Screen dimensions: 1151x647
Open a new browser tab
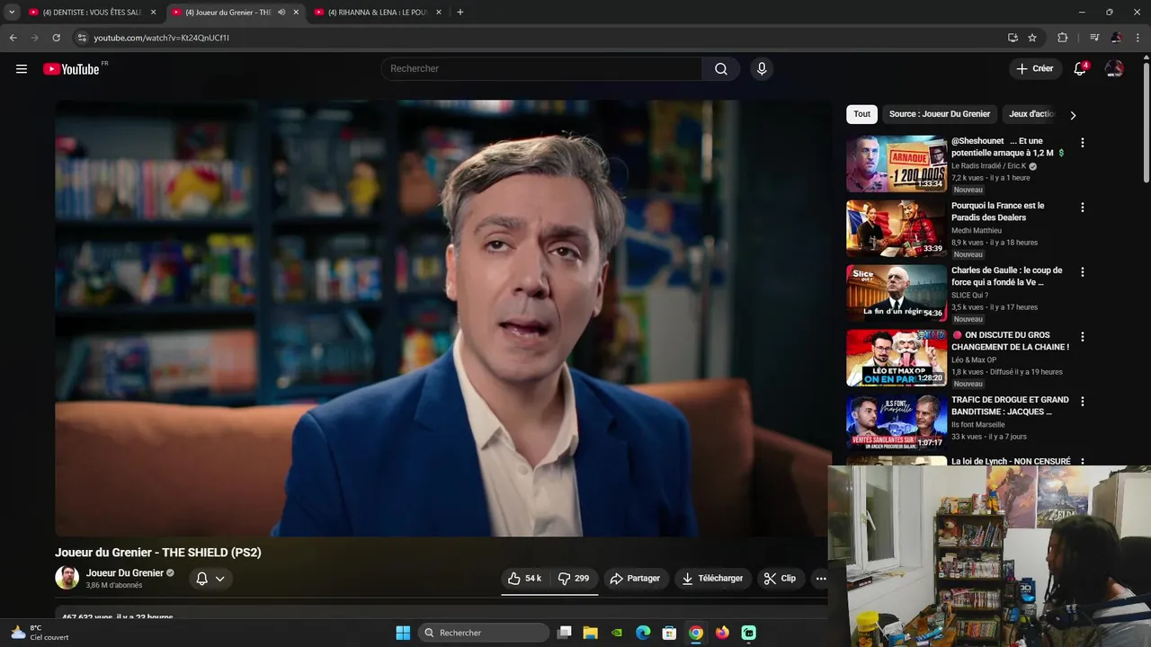460,13
